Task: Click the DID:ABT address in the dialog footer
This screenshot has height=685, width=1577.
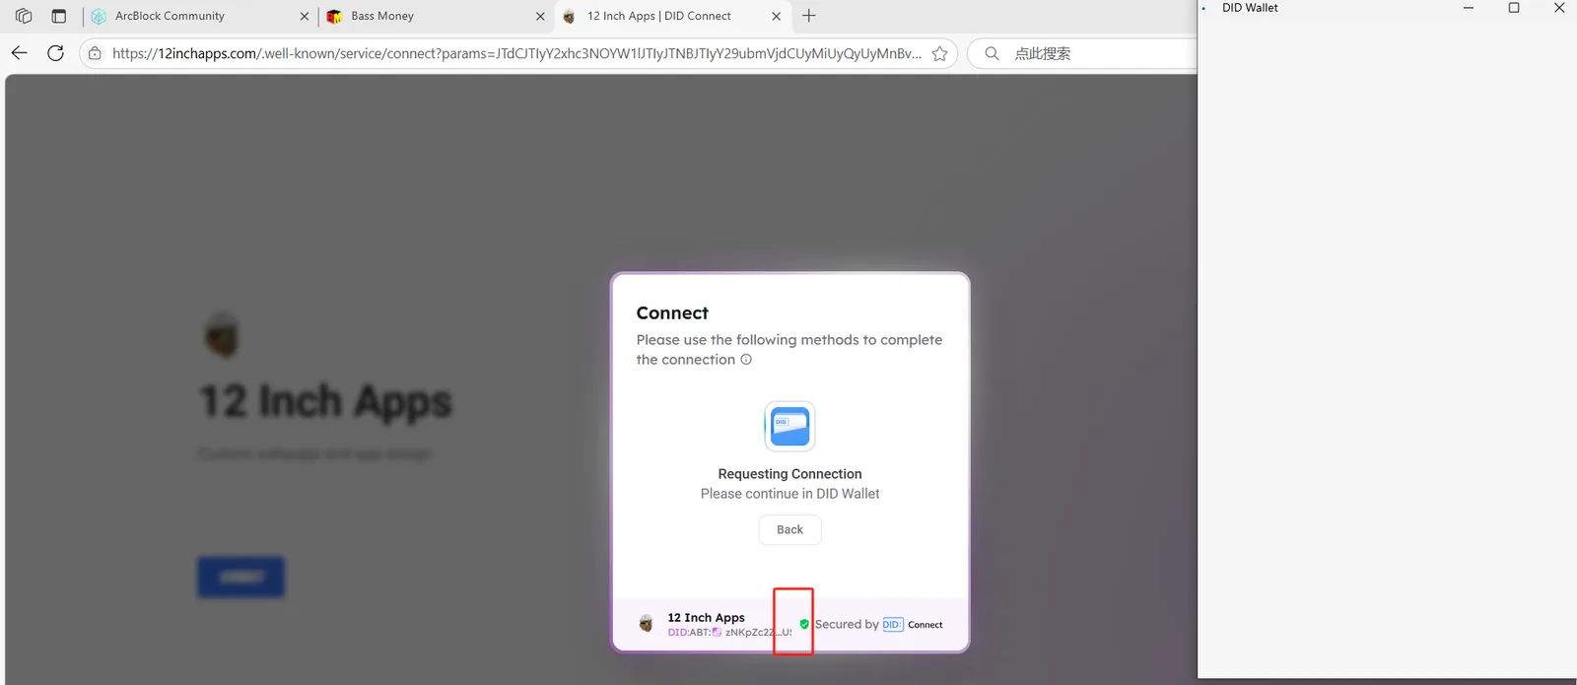Action: coord(729,633)
